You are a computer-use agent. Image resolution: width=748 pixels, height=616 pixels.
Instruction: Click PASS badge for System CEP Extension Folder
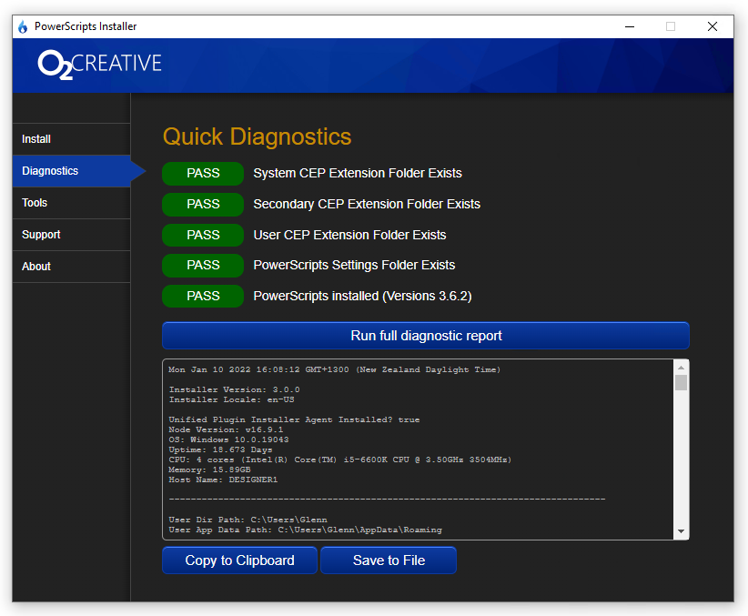coord(203,173)
